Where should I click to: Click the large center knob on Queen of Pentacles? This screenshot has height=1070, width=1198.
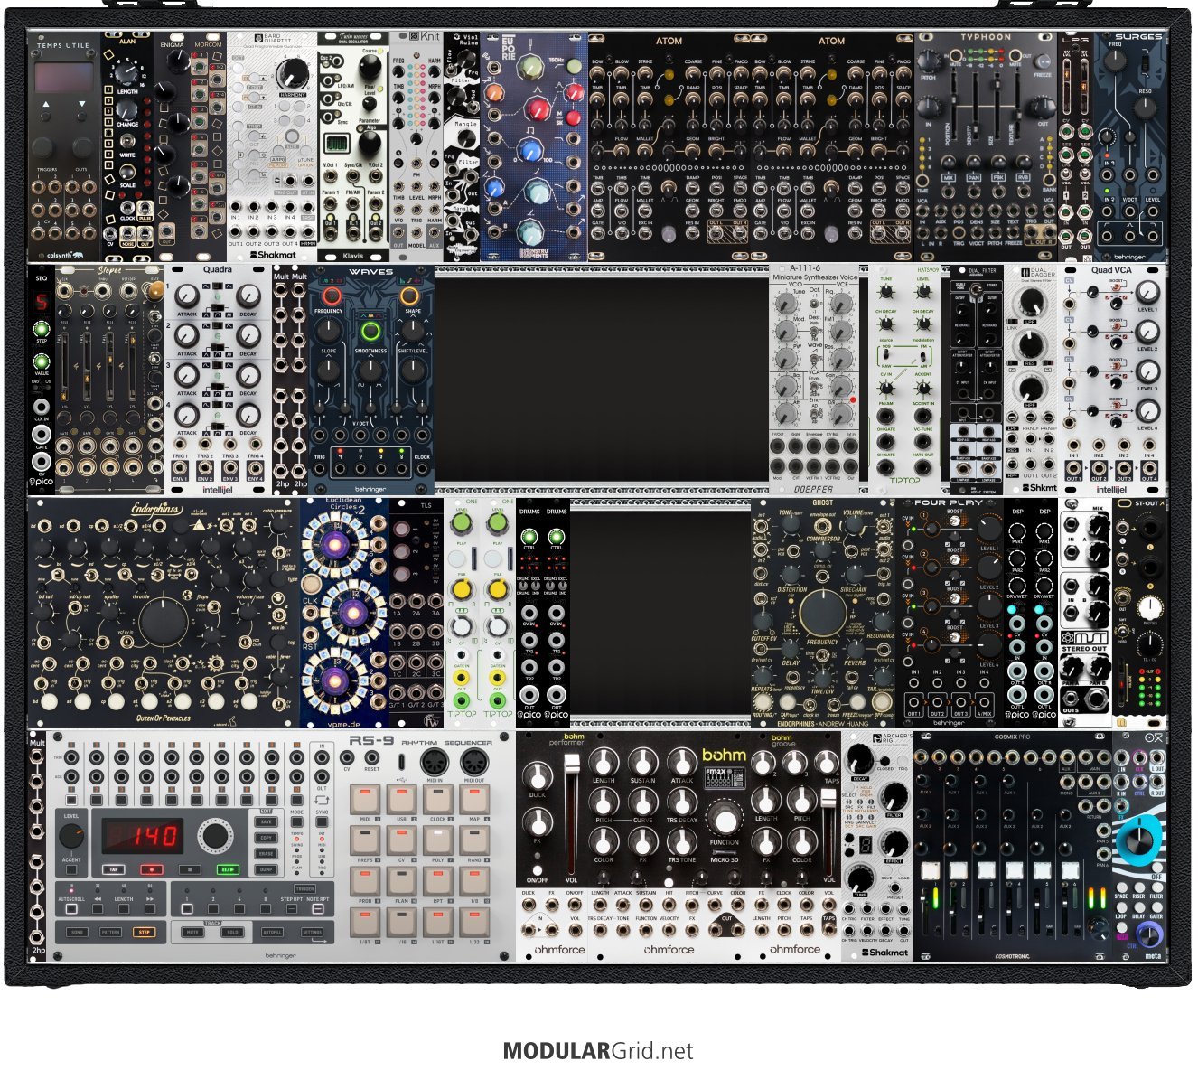click(x=162, y=621)
